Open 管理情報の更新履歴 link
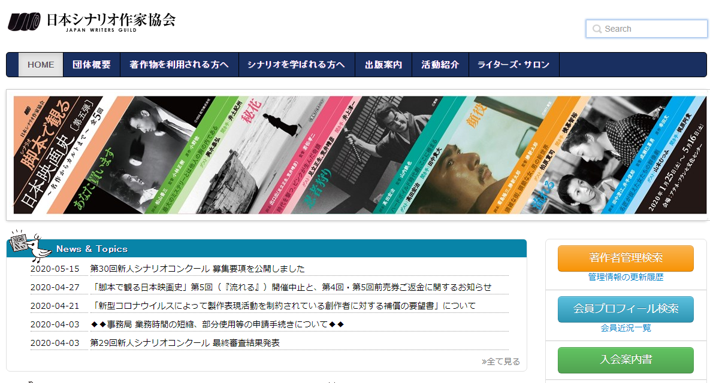 tap(626, 277)
